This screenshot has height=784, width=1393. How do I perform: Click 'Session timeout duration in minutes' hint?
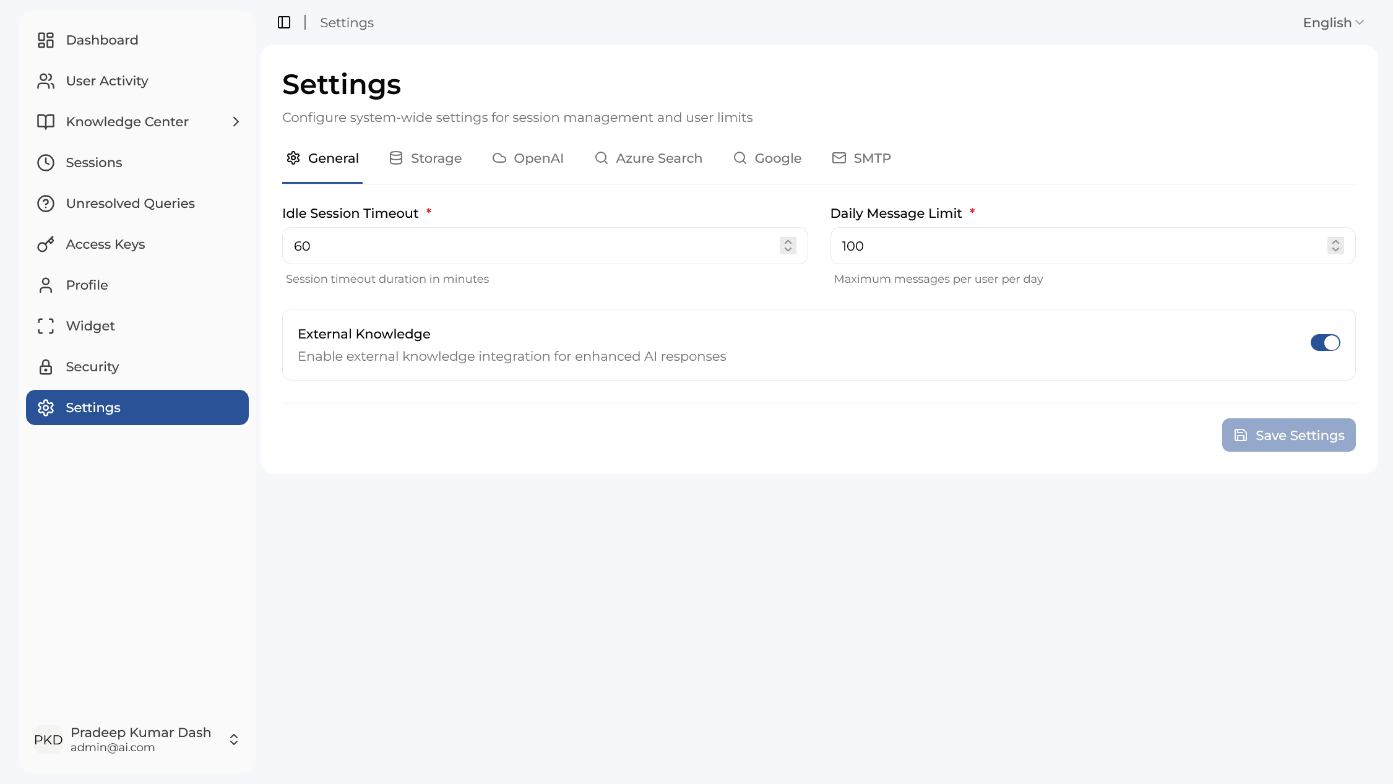coord(387,279)
